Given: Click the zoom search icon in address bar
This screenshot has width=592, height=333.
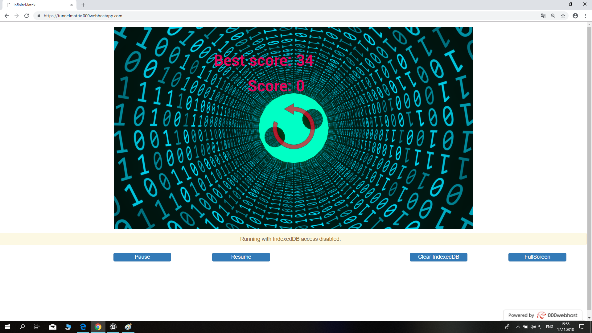Looking at the screenshot, I should (x=553, y=16).
